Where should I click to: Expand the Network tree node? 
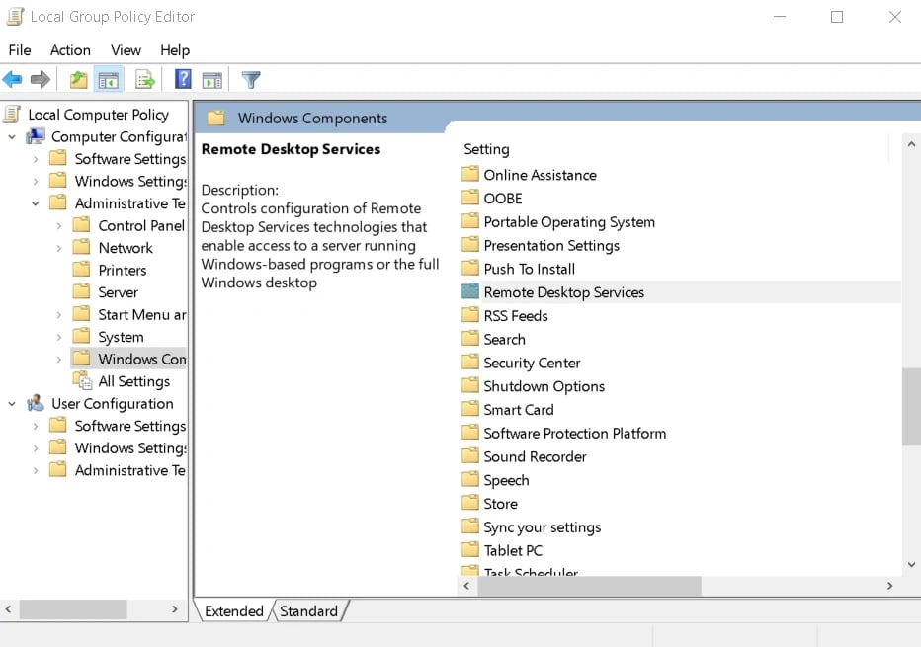tap(58, 248)
